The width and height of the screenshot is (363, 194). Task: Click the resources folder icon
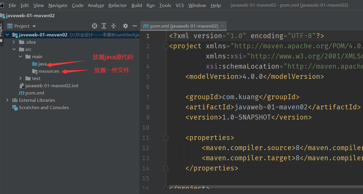(34, 71)
